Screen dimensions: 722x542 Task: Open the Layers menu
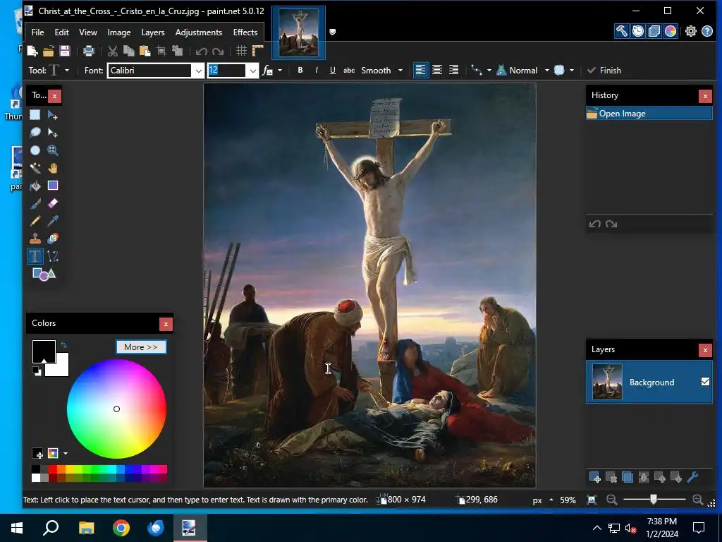click(153, 32)
